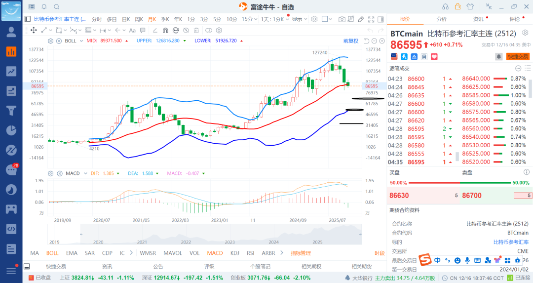533x283 pixels.
Task: Add stock to favorites with heart icon
Action: (434, 57)
